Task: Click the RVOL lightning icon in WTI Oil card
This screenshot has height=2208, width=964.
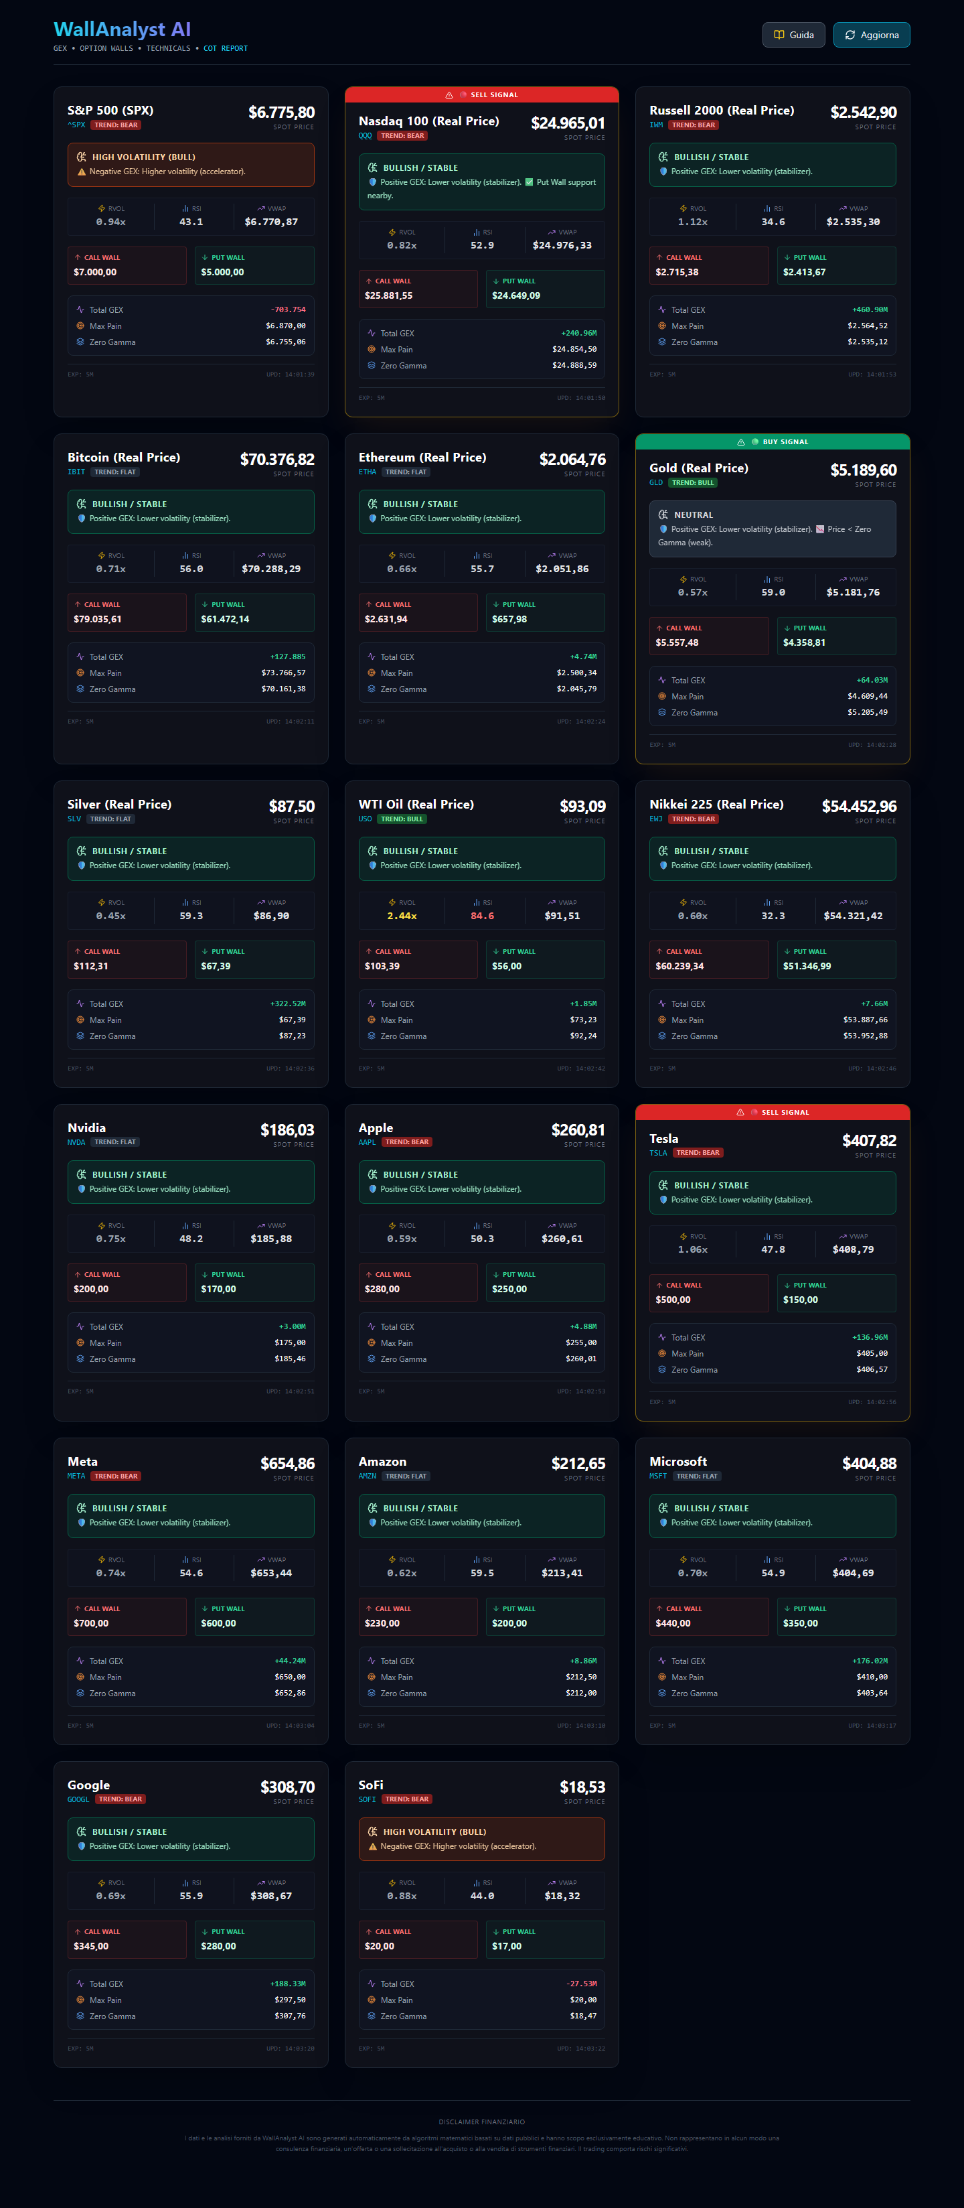Action: (x=392, y=902)
